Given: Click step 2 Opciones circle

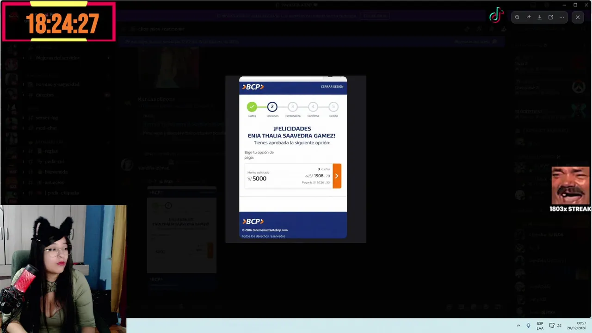Looking at the screenshot, I should (272, 107).
